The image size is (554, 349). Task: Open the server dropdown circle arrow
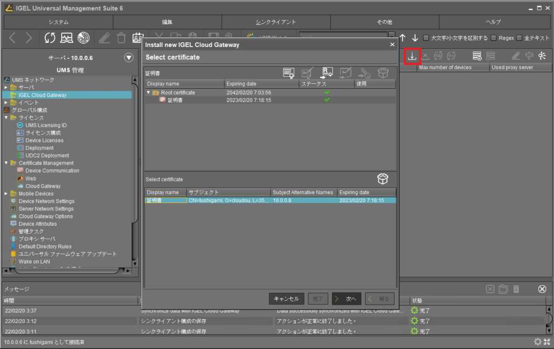tap(129, 57)
